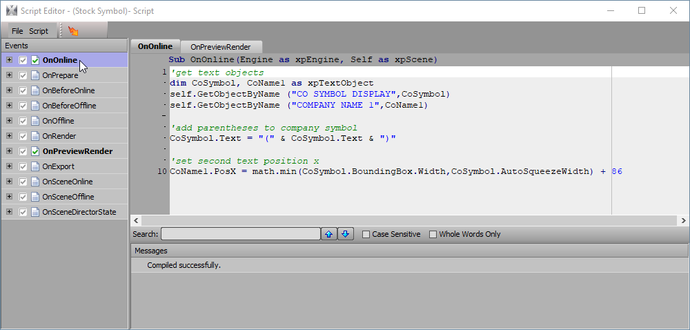Select the OnPreviewRender event label
The height and width of the screenshot is (330, 690).
77,151
